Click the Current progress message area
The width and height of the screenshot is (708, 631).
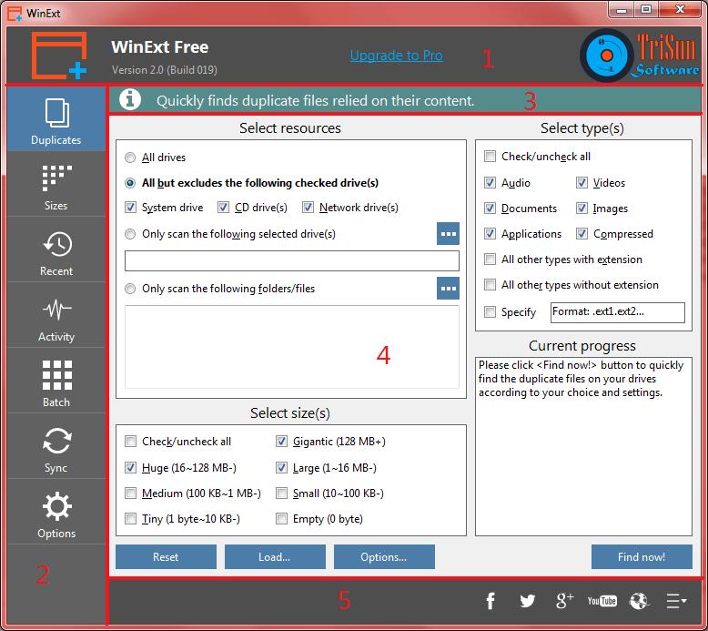pos(583,446)
